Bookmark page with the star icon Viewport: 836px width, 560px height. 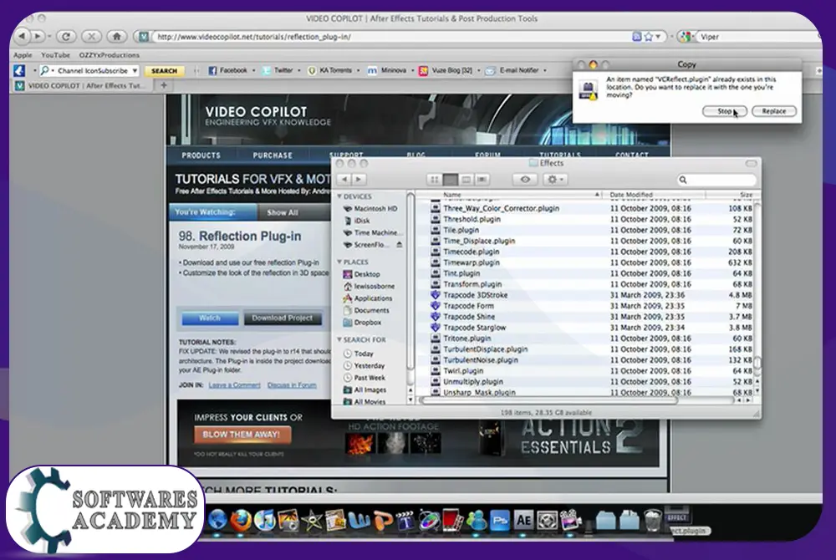[x=649, y=37]
